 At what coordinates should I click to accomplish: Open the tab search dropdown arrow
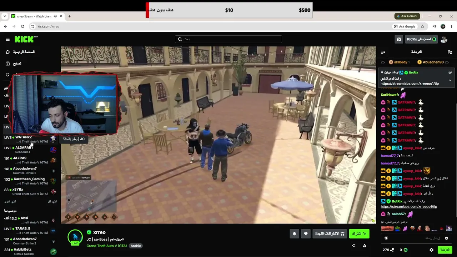5,16
